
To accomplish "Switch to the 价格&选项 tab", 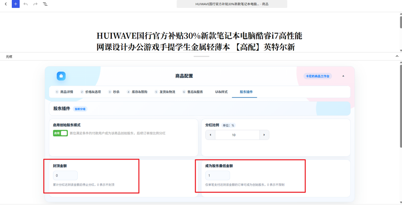I will coord(91,92).
